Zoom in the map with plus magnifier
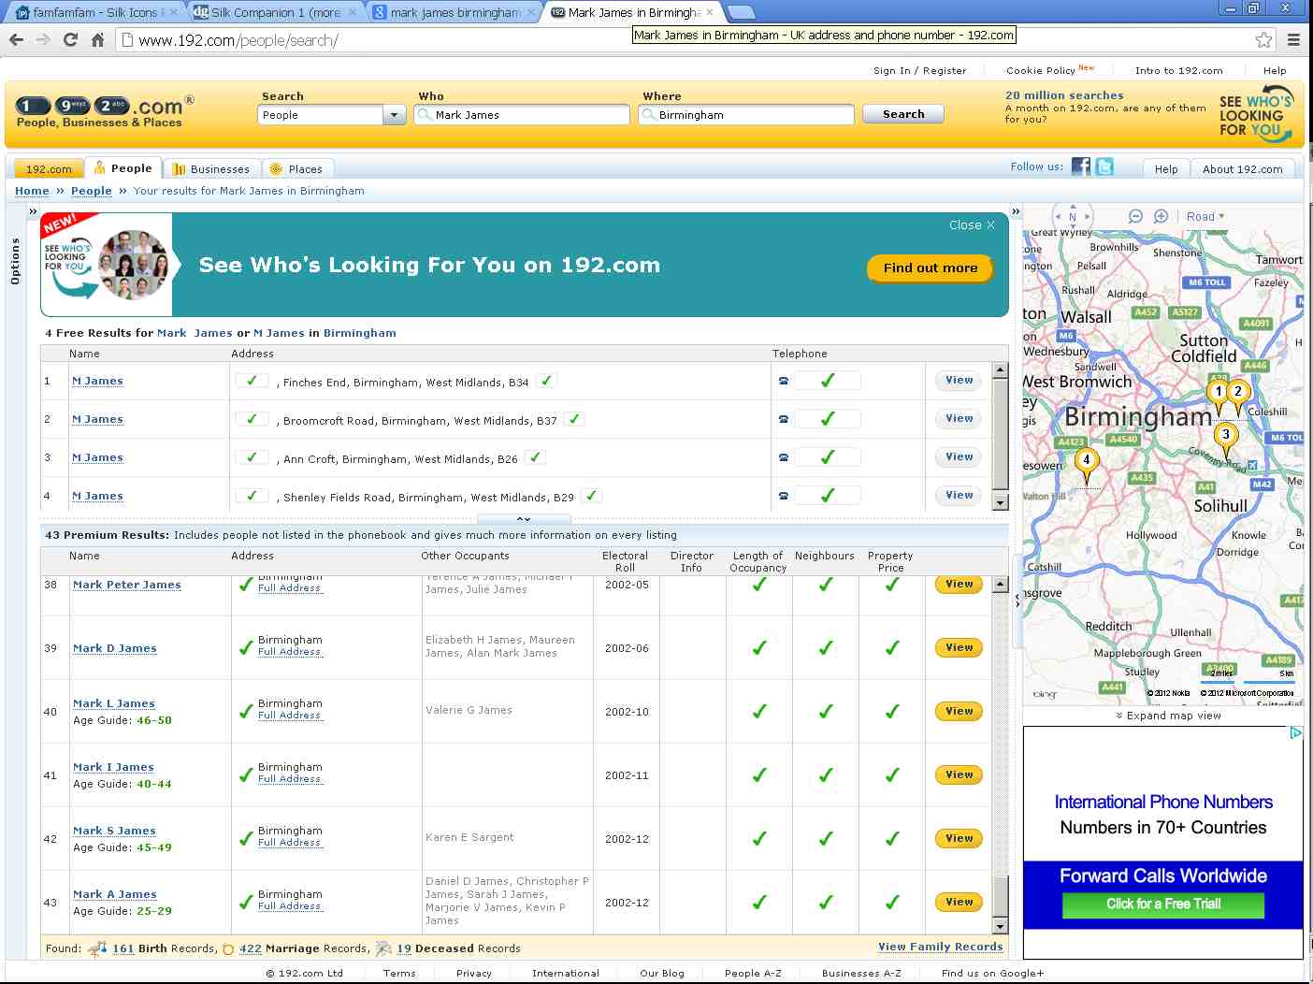 [x=1161, y=216]
